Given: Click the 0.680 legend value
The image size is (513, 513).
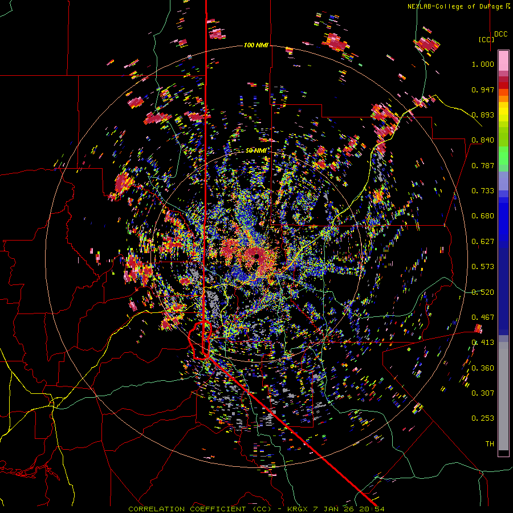Looking at the screenshot, I should pyautogui.click(x=483, y=216).
